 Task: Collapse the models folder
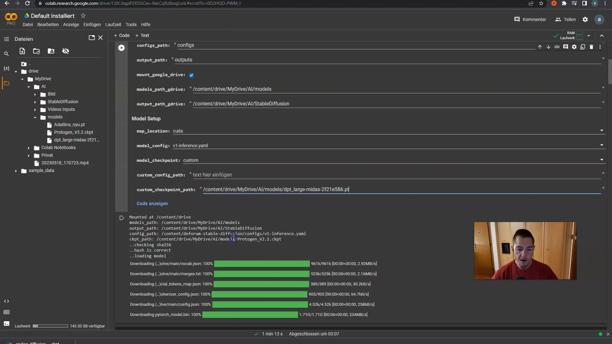[x=35, y=117]
